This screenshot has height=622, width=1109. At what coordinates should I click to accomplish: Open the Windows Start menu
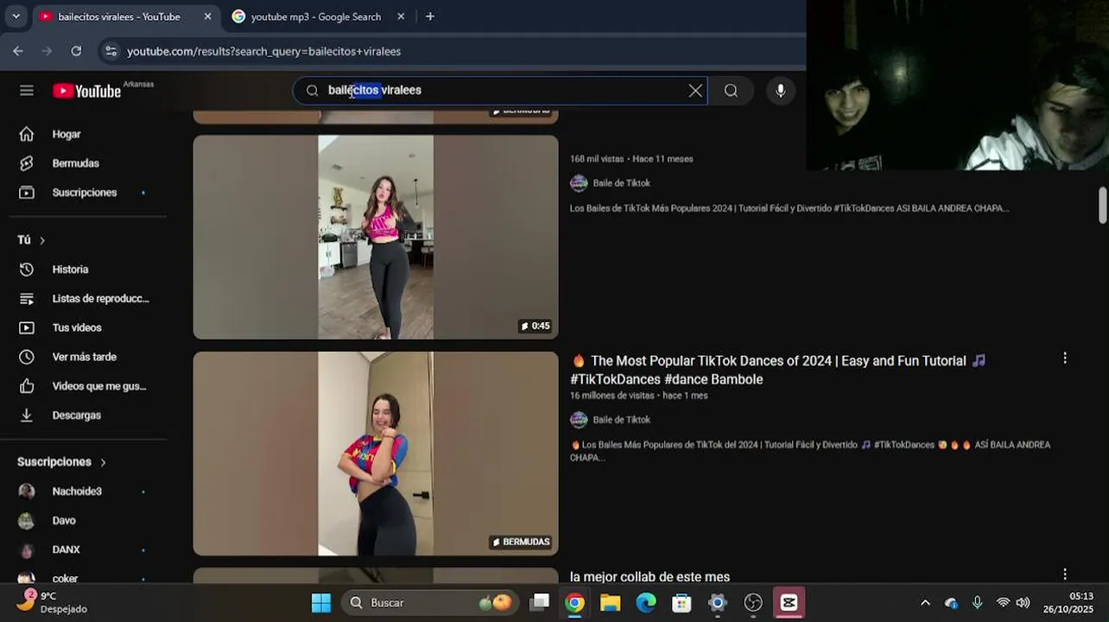320,603
